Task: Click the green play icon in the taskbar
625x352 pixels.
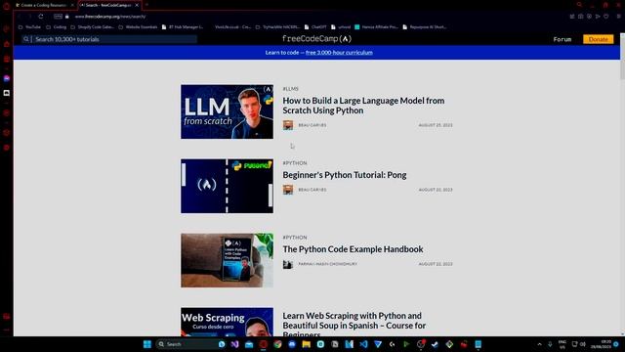Action: [x=406, y=344]
